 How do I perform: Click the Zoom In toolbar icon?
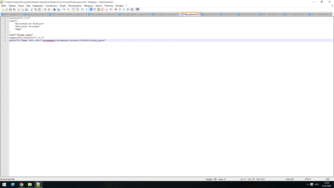64,9
